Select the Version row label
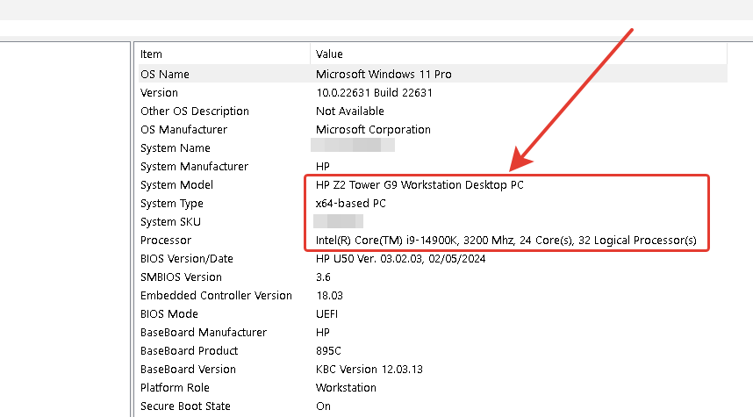Image resolution: width=753 pixels, height=417 pixels. point(159,93)
